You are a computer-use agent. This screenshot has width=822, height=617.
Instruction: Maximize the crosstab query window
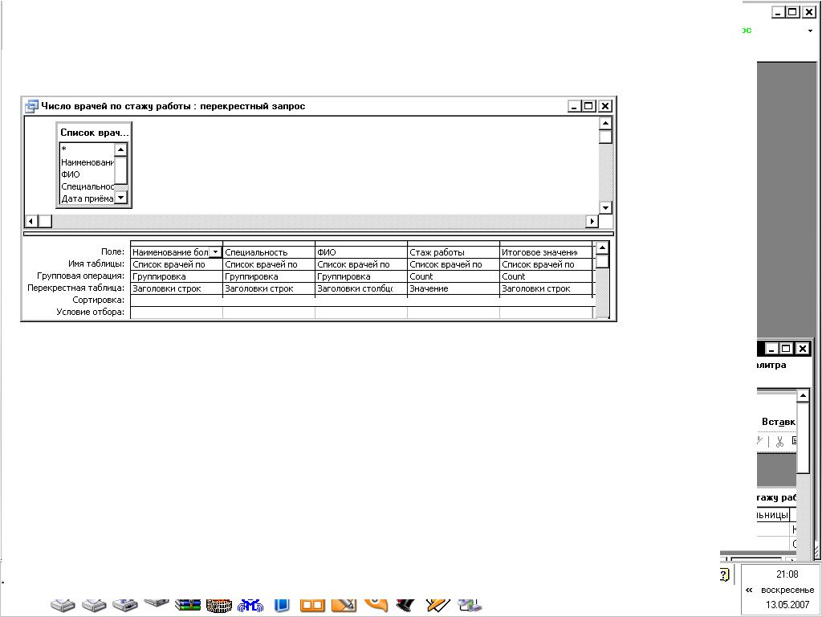588,106
